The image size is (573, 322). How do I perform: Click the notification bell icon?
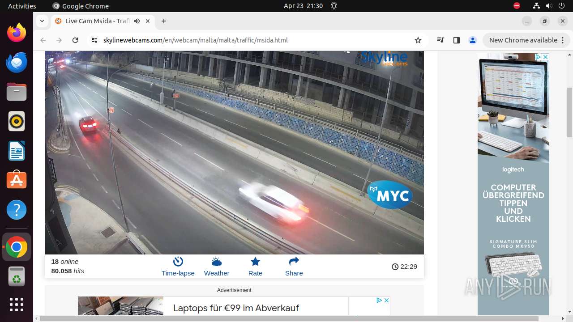pyautogui.click(x=334, y=6)
